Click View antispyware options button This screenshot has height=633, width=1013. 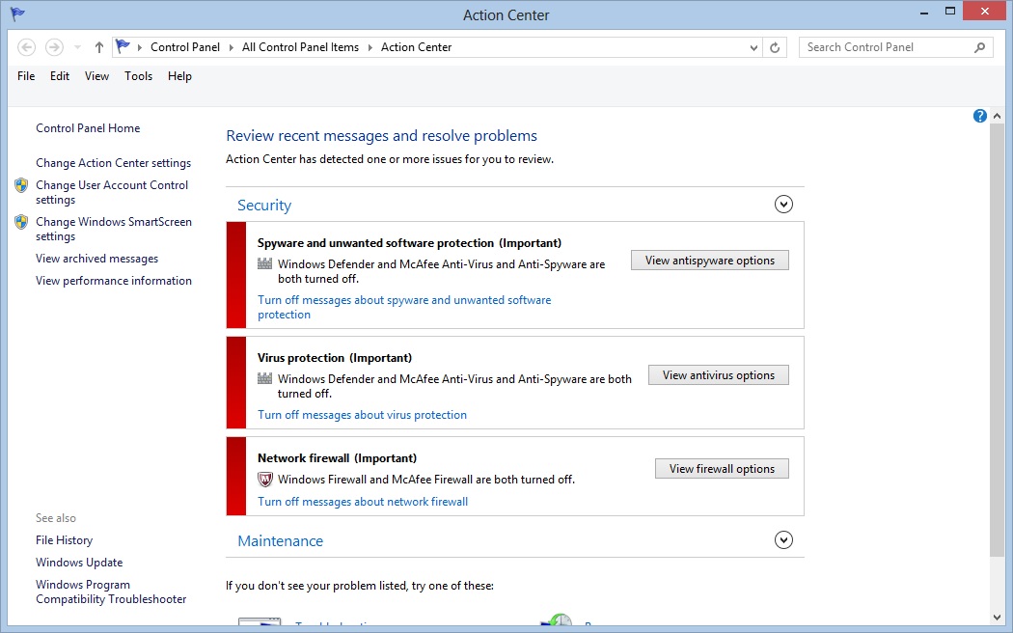(709, 260)
